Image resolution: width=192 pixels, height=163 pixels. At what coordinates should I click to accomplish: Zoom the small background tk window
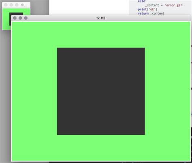coord(17,5)
